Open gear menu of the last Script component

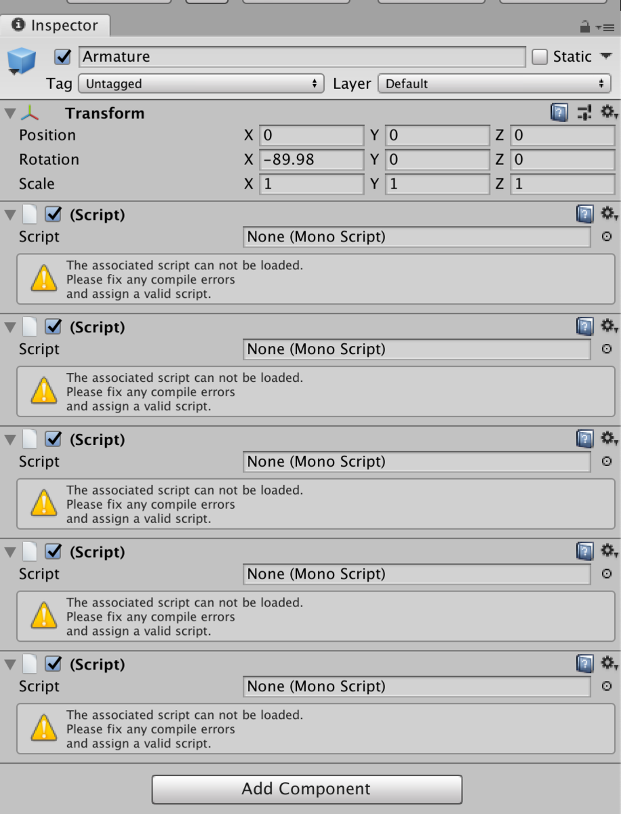[609, 663]
